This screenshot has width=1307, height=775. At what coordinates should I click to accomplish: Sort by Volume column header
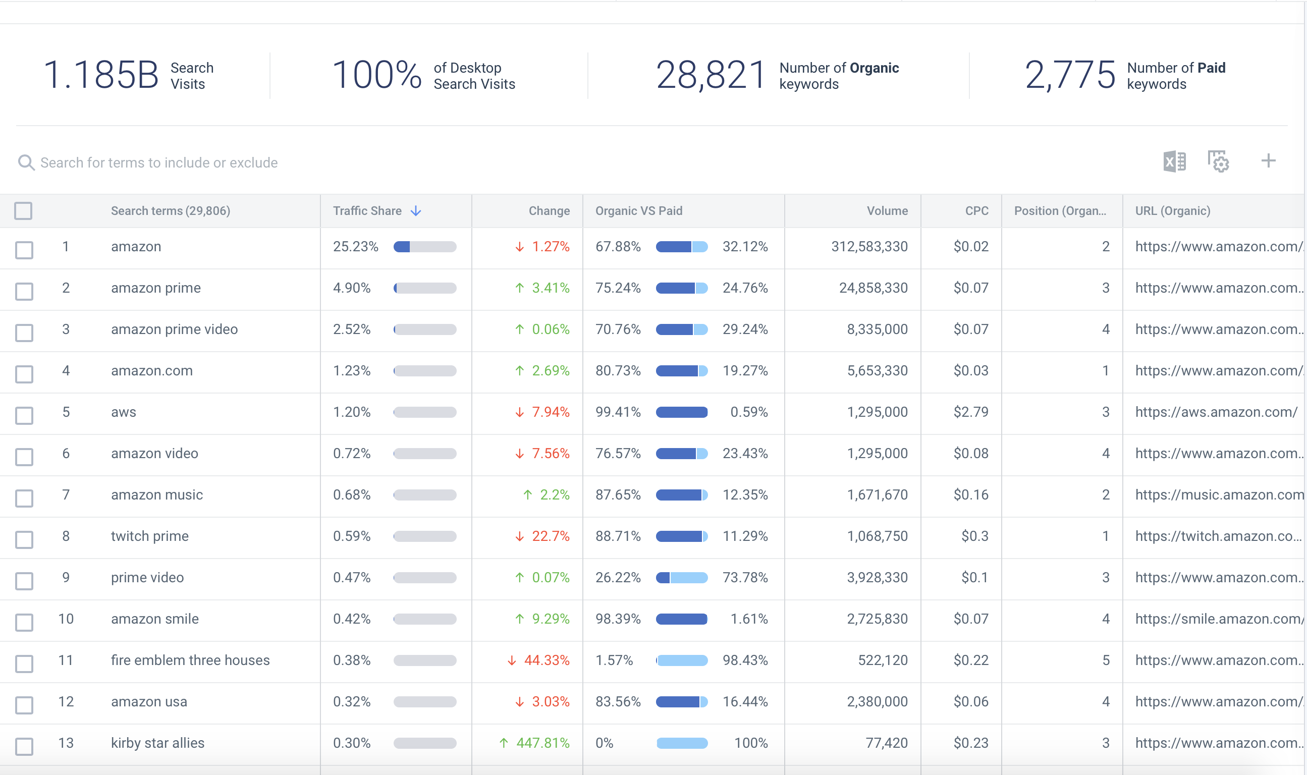[887, 211]
